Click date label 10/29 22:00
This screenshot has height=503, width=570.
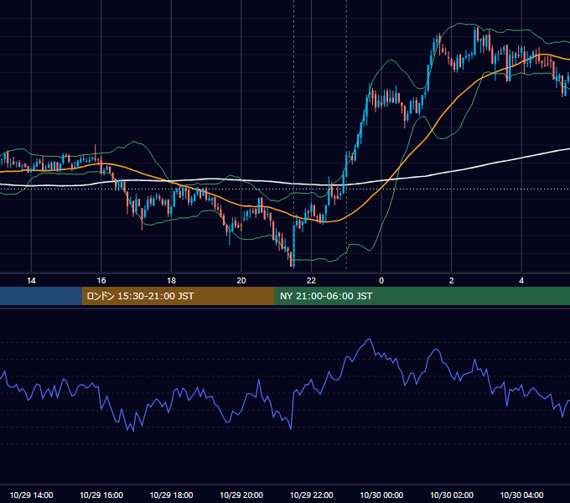coord(311,495)
